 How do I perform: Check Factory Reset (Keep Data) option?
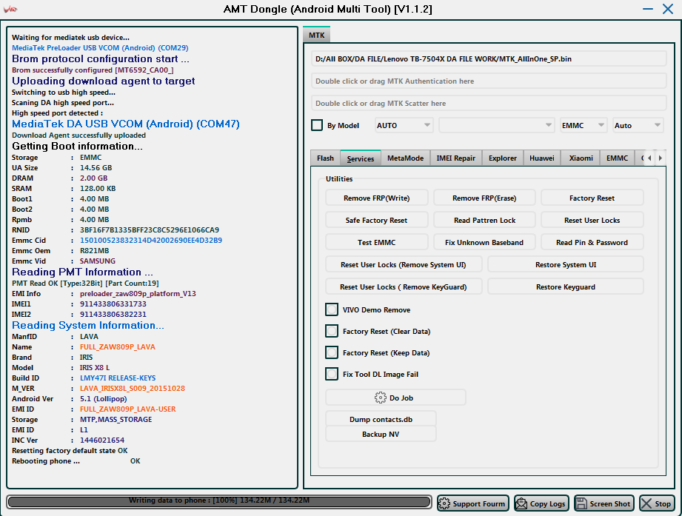click(332, 352)
